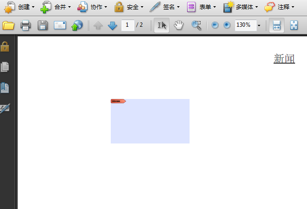Click the Open file folder icon
Screen dimensions: 307x209
pos(8,25)
